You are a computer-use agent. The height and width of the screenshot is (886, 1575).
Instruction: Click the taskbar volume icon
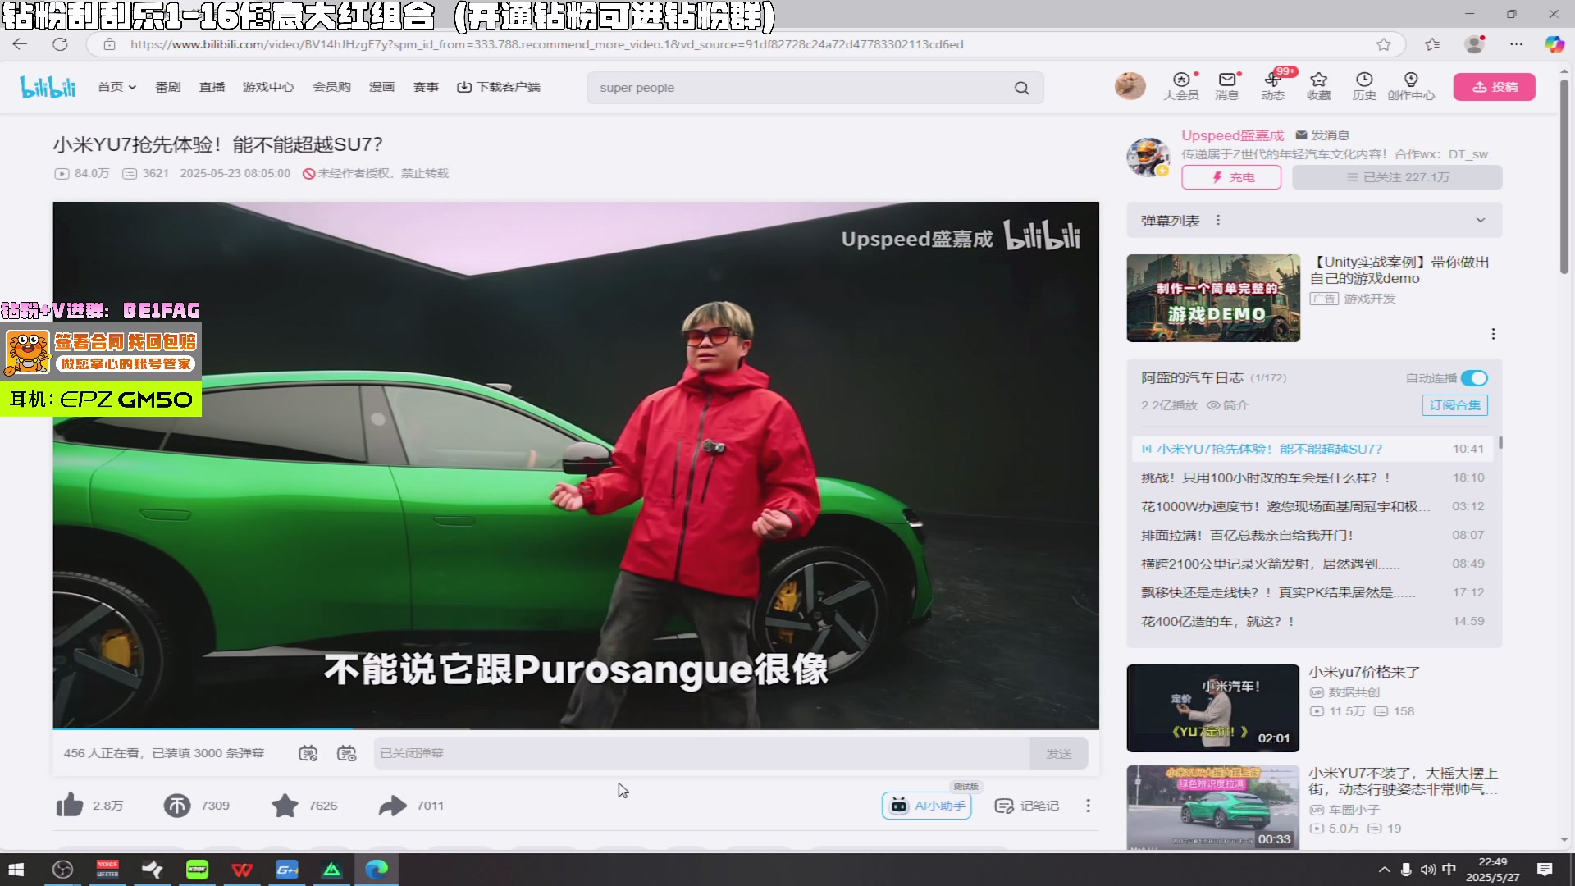click(x=1428, y=870)
